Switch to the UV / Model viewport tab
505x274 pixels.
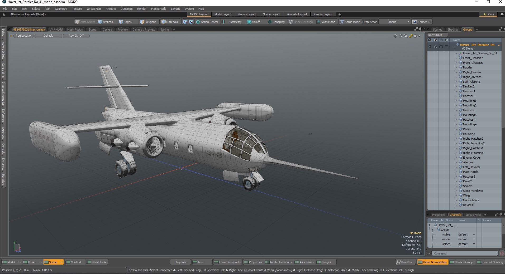(56, 30)
